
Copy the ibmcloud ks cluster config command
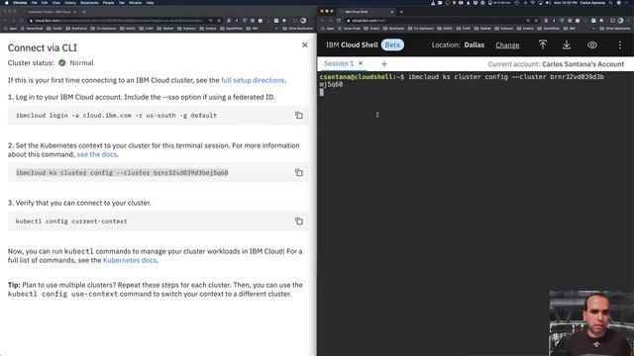click(299, 173)
